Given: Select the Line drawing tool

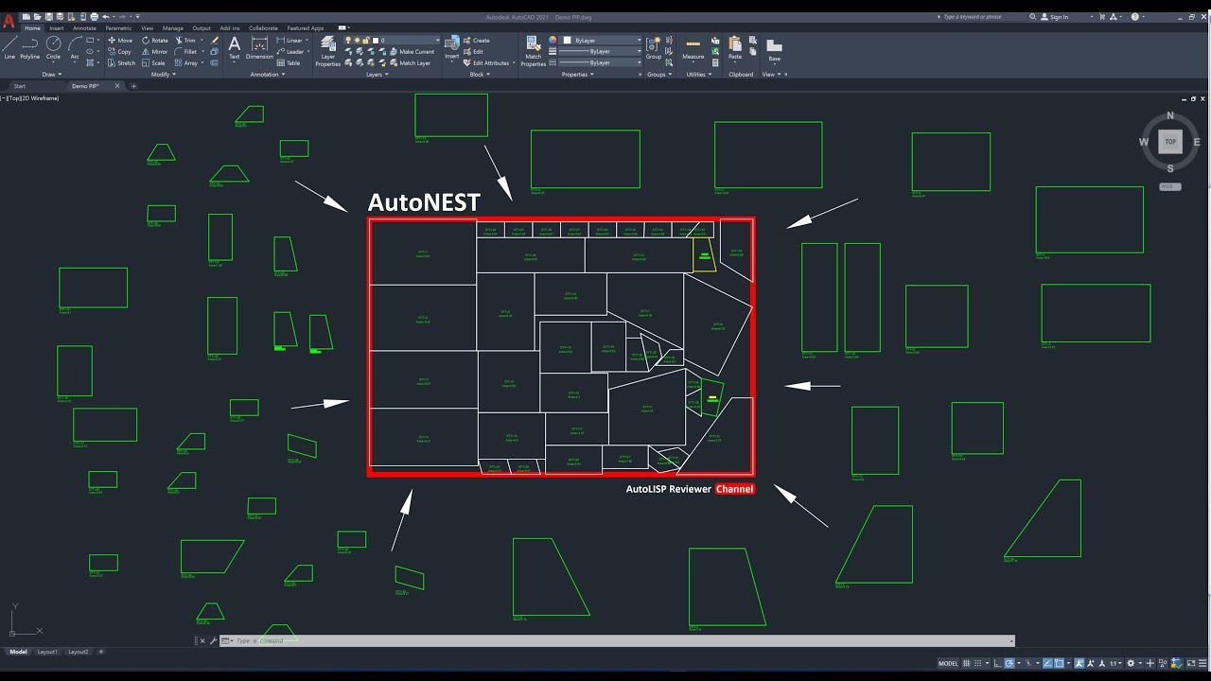Looking at the screenshot, I should point(9,47).
